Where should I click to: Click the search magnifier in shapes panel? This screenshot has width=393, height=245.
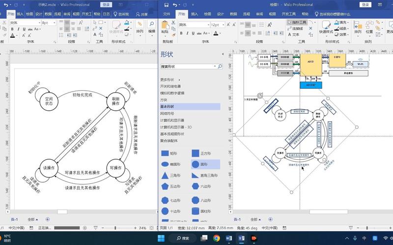point(220,66)
